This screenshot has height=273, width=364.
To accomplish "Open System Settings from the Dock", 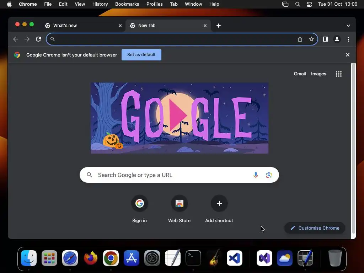I will coord(152,258).
